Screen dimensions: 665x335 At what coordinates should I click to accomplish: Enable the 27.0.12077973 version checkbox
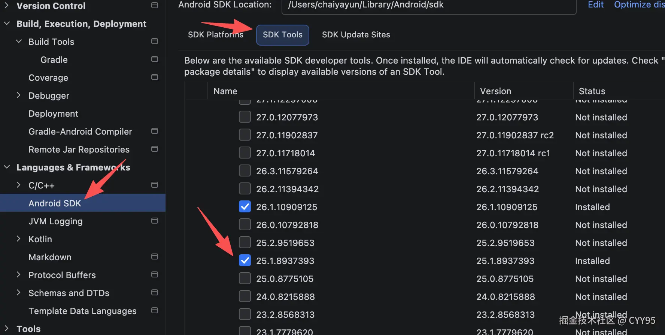[x=245, y=117]
